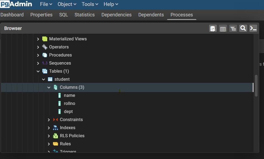Select the rollno column
The width and height of the screenshot is (264, 159).
tap(69, 103)
